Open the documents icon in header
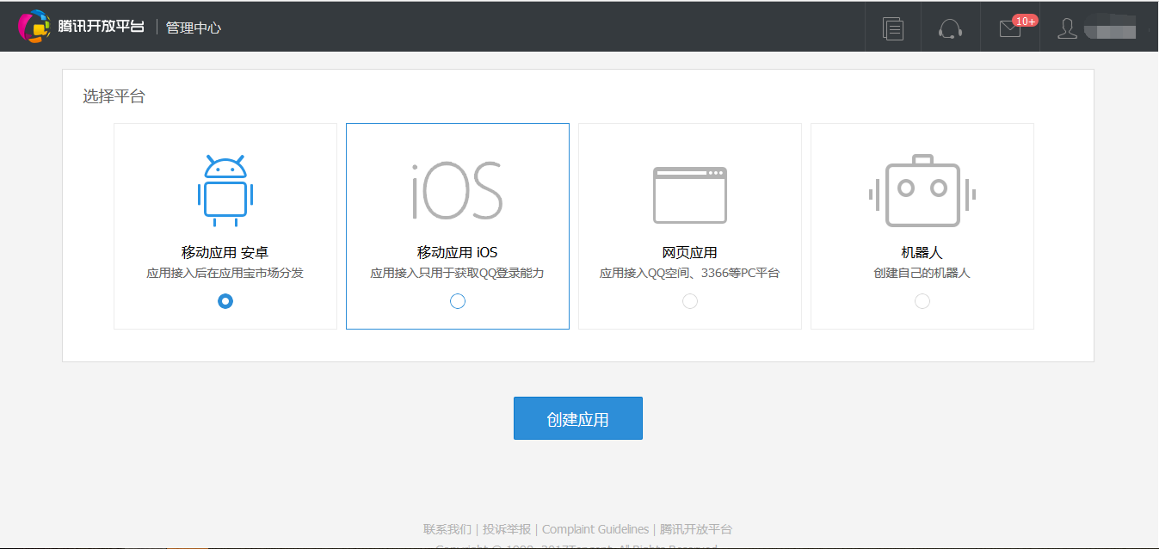 [893, 28]
